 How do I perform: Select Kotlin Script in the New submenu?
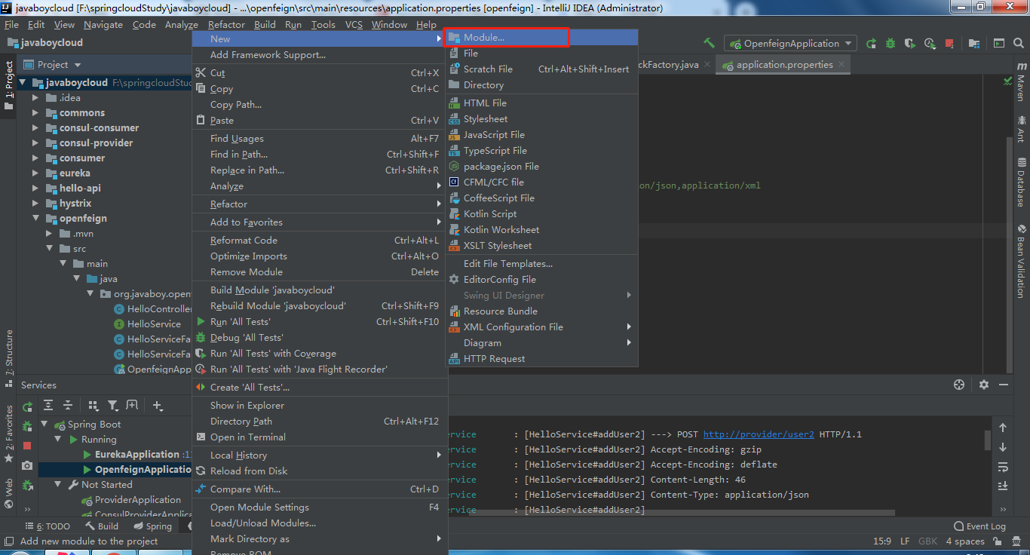(x=541, y=214)
